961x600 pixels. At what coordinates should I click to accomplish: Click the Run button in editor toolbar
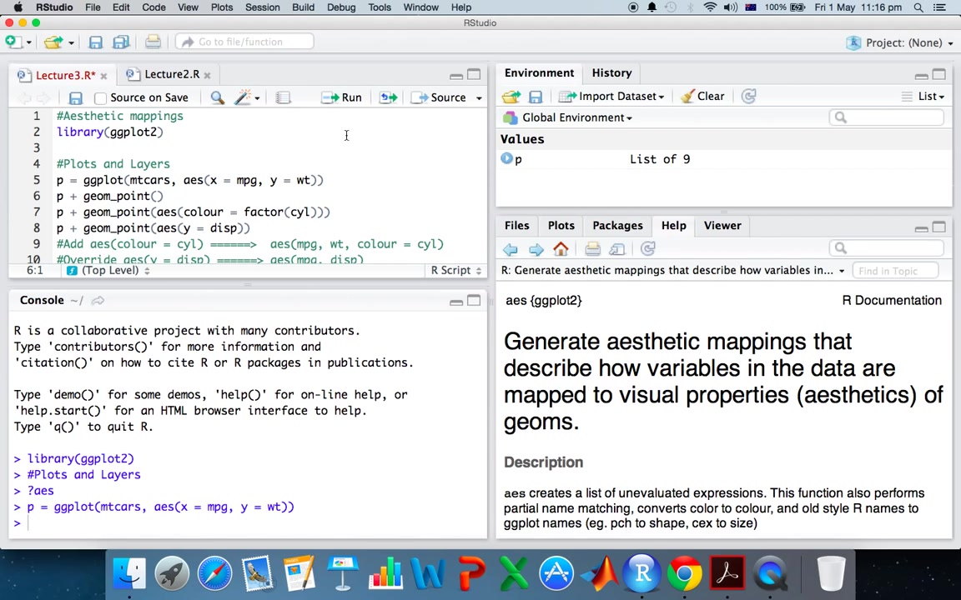click(341, 97)
